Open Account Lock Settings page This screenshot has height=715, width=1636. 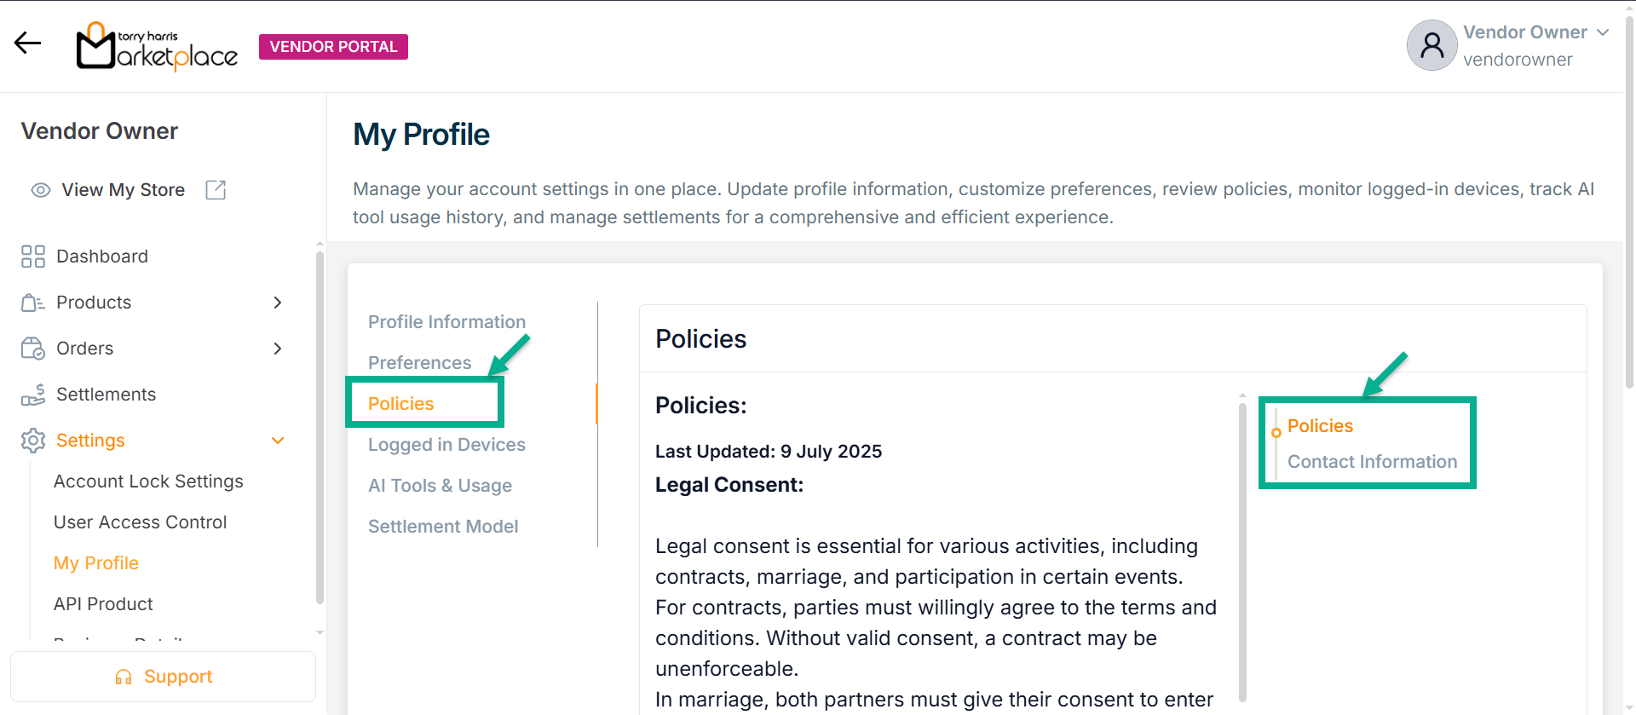point(148,481)
